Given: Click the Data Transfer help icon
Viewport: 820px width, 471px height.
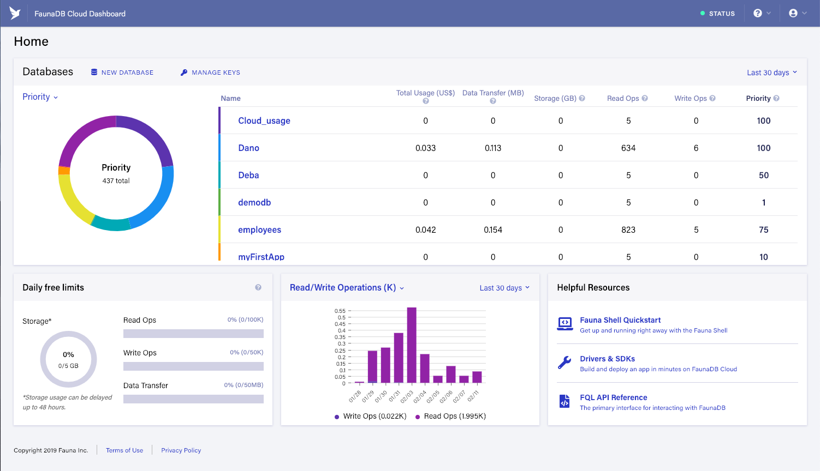Looking at the screenshot, I should point(493,101).
